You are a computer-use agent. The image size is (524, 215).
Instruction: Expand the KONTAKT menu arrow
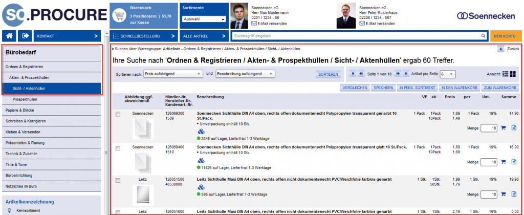click(x=96, y=36)
